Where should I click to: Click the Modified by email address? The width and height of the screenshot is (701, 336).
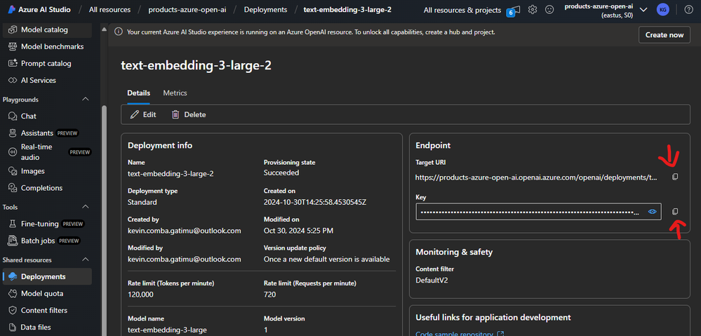(x=184, y=260)
